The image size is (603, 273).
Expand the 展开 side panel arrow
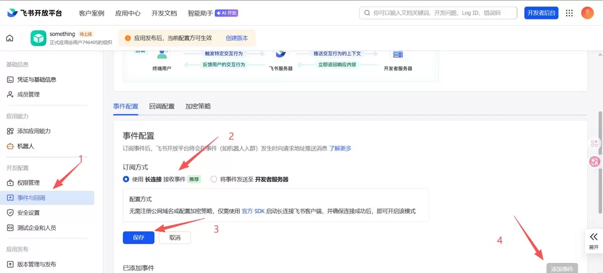[594, 240]
